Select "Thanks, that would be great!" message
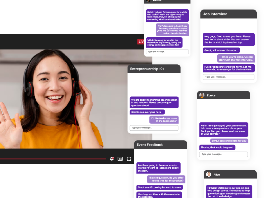This screenshot has width=265, height=198. [x=217, y=148]
